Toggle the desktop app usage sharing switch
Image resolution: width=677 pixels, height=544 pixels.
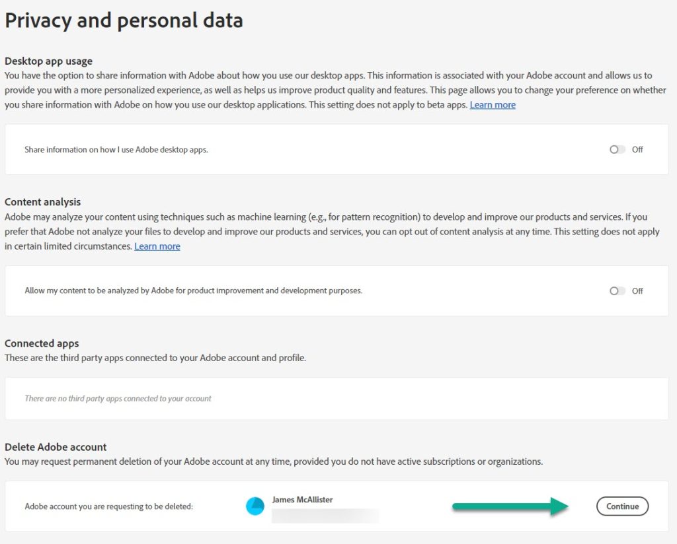617,150
